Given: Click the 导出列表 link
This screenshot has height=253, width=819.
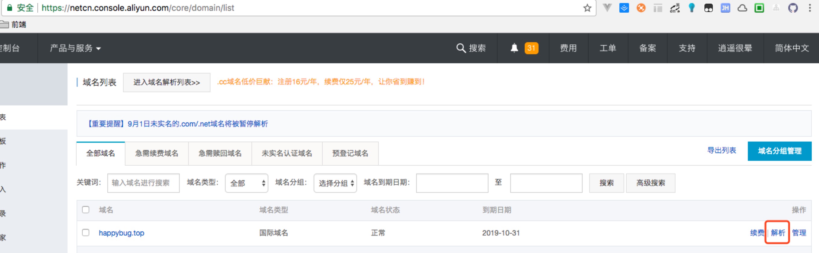Looking at the screenshot, I should [721, 151].
